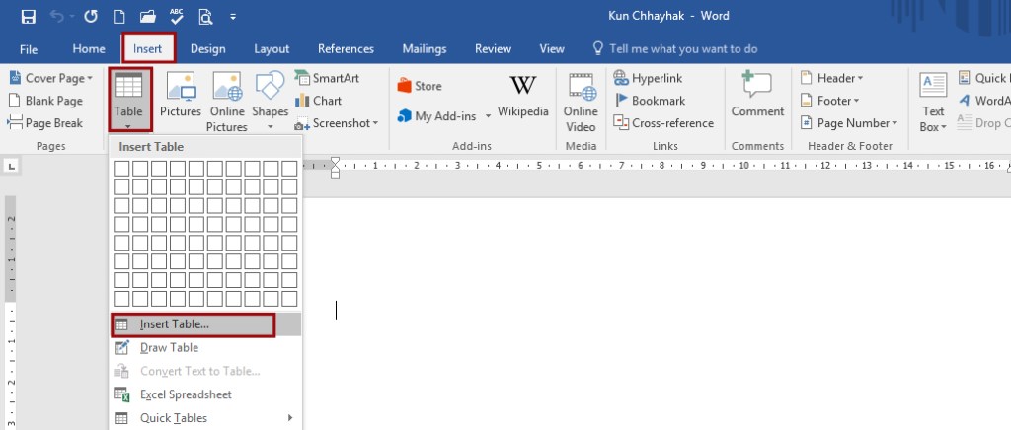Screen dimensions: 1011x430
Task: Open the Pictures insert icon
Action: coord(181,99)
